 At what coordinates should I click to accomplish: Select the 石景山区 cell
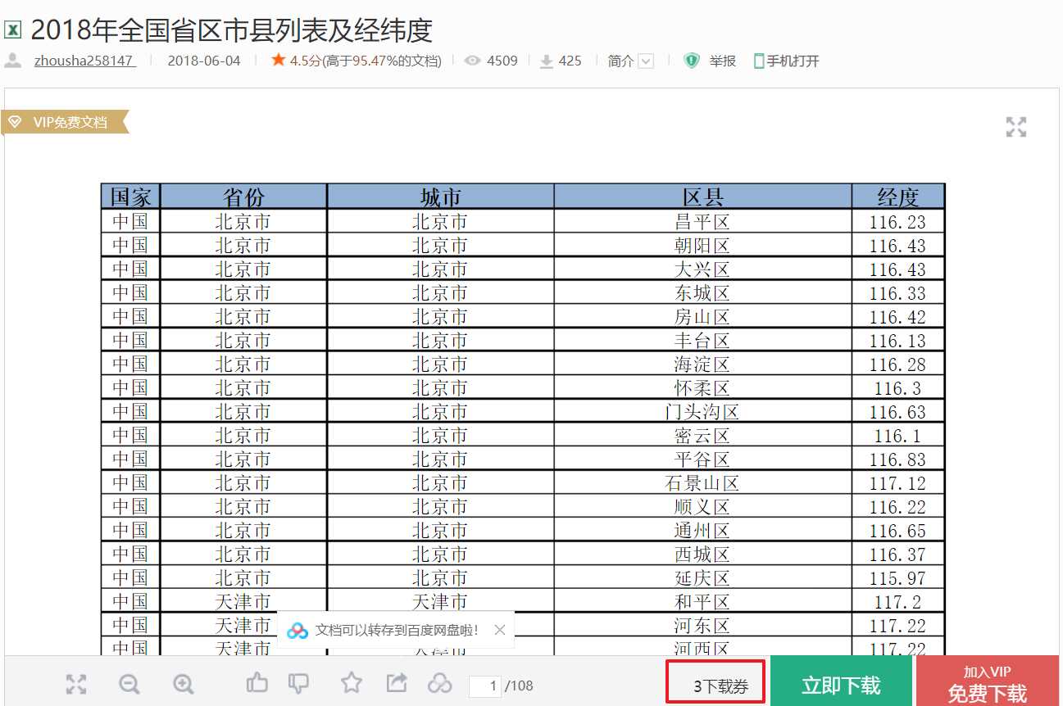point(702,483)
